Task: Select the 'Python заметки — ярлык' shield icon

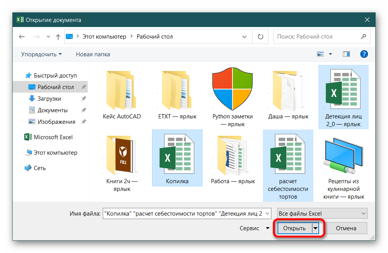Action: point(232,97)
